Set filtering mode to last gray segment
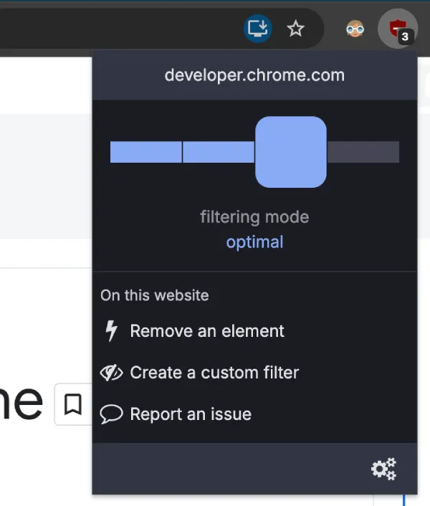Viewport: 430px width, 506px height. pyautogui.click(x=363, y=152)
